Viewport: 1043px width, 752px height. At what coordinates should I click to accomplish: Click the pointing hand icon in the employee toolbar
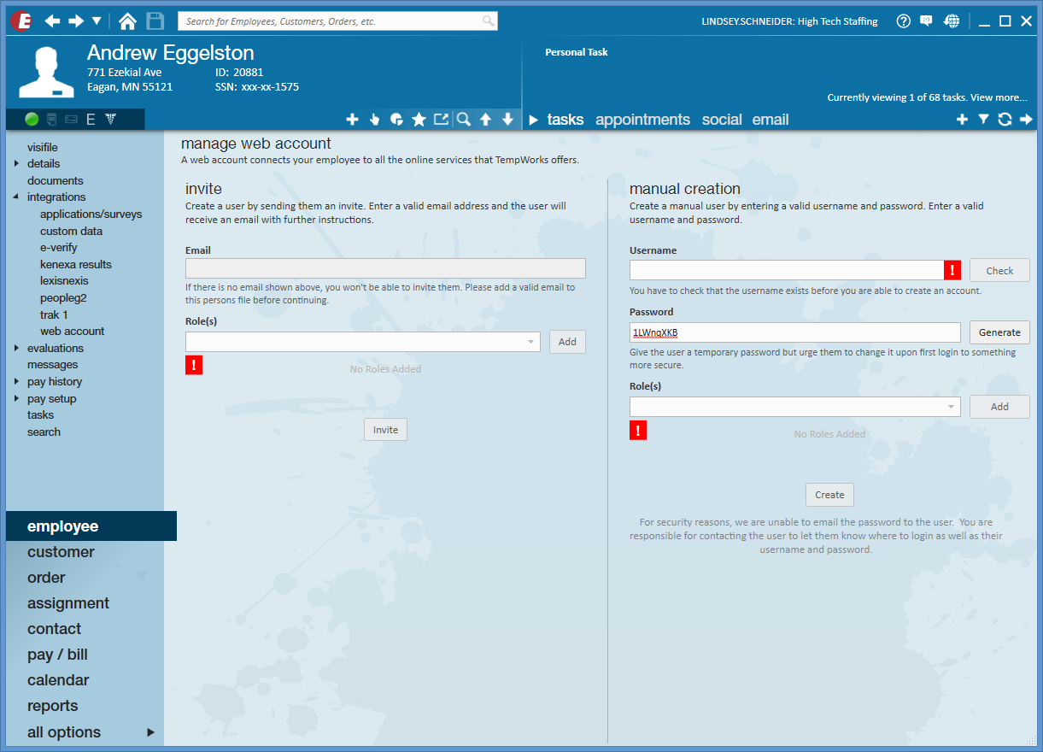tap(374, 120)
